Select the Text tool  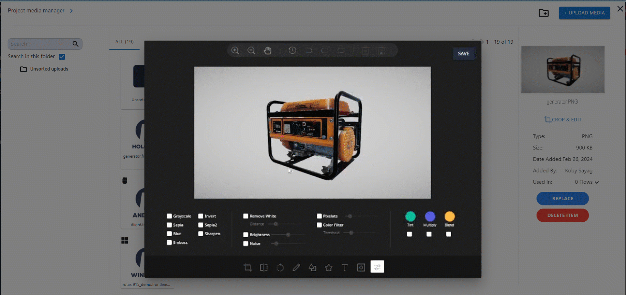(x=345, y=267)
